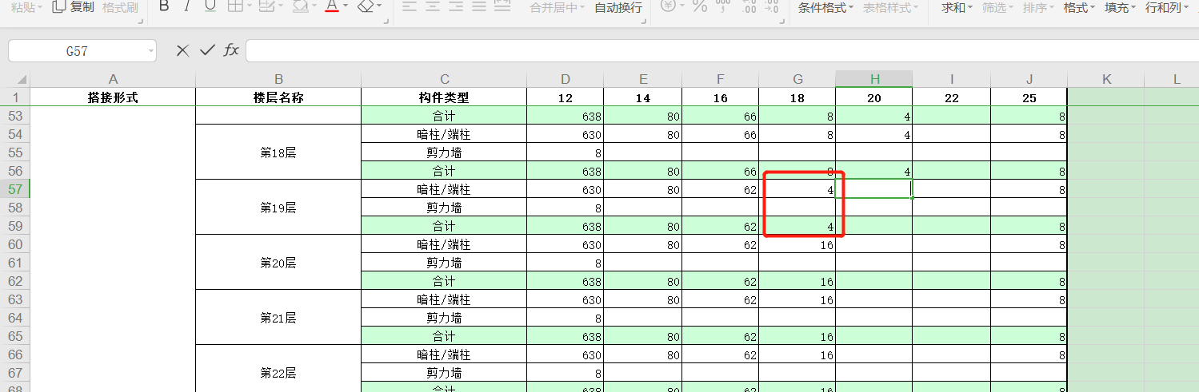This screenshot has width=1199, height=392.
Task: Expand the font color dropdown arrow
Action: click(x=346, y=7)
